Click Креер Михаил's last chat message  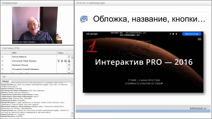tap(12, 116)
